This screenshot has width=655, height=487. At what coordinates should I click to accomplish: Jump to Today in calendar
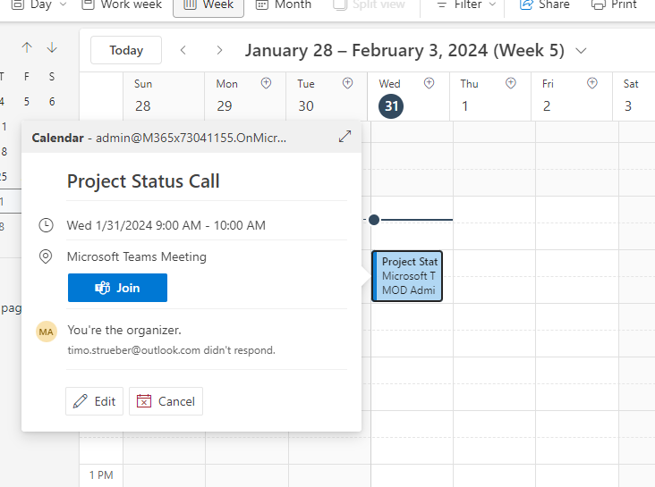click(126, 50)
